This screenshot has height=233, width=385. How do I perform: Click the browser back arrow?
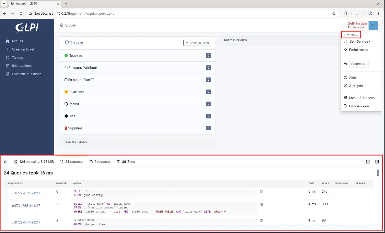point(5,13)
